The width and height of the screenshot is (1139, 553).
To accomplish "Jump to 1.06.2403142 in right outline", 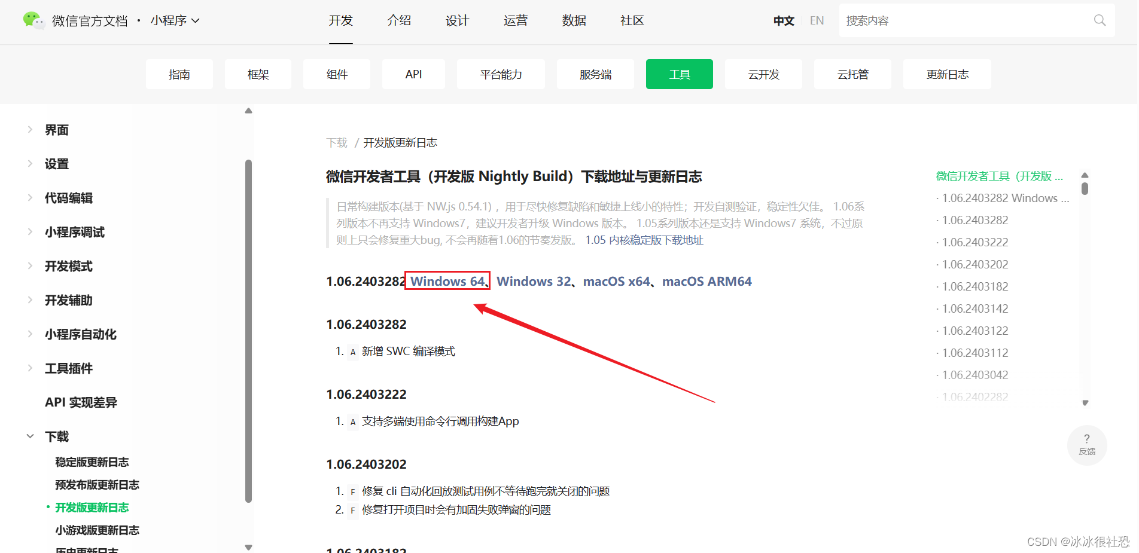I will 975,308.
